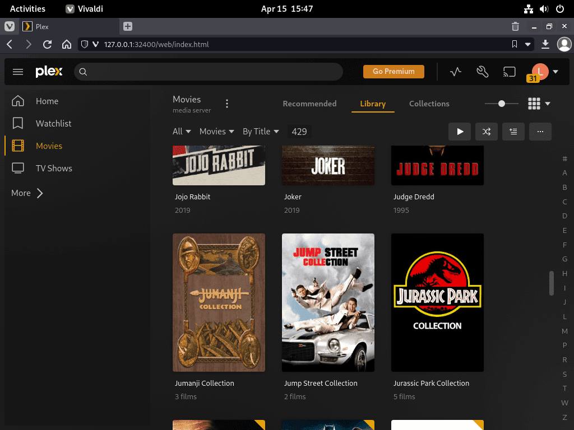
Task: Click the Go Premium button
Action: (x=394, y=71)
